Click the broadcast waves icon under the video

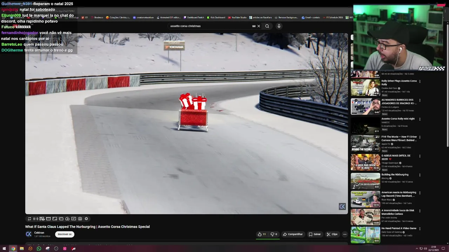[36, 219]
